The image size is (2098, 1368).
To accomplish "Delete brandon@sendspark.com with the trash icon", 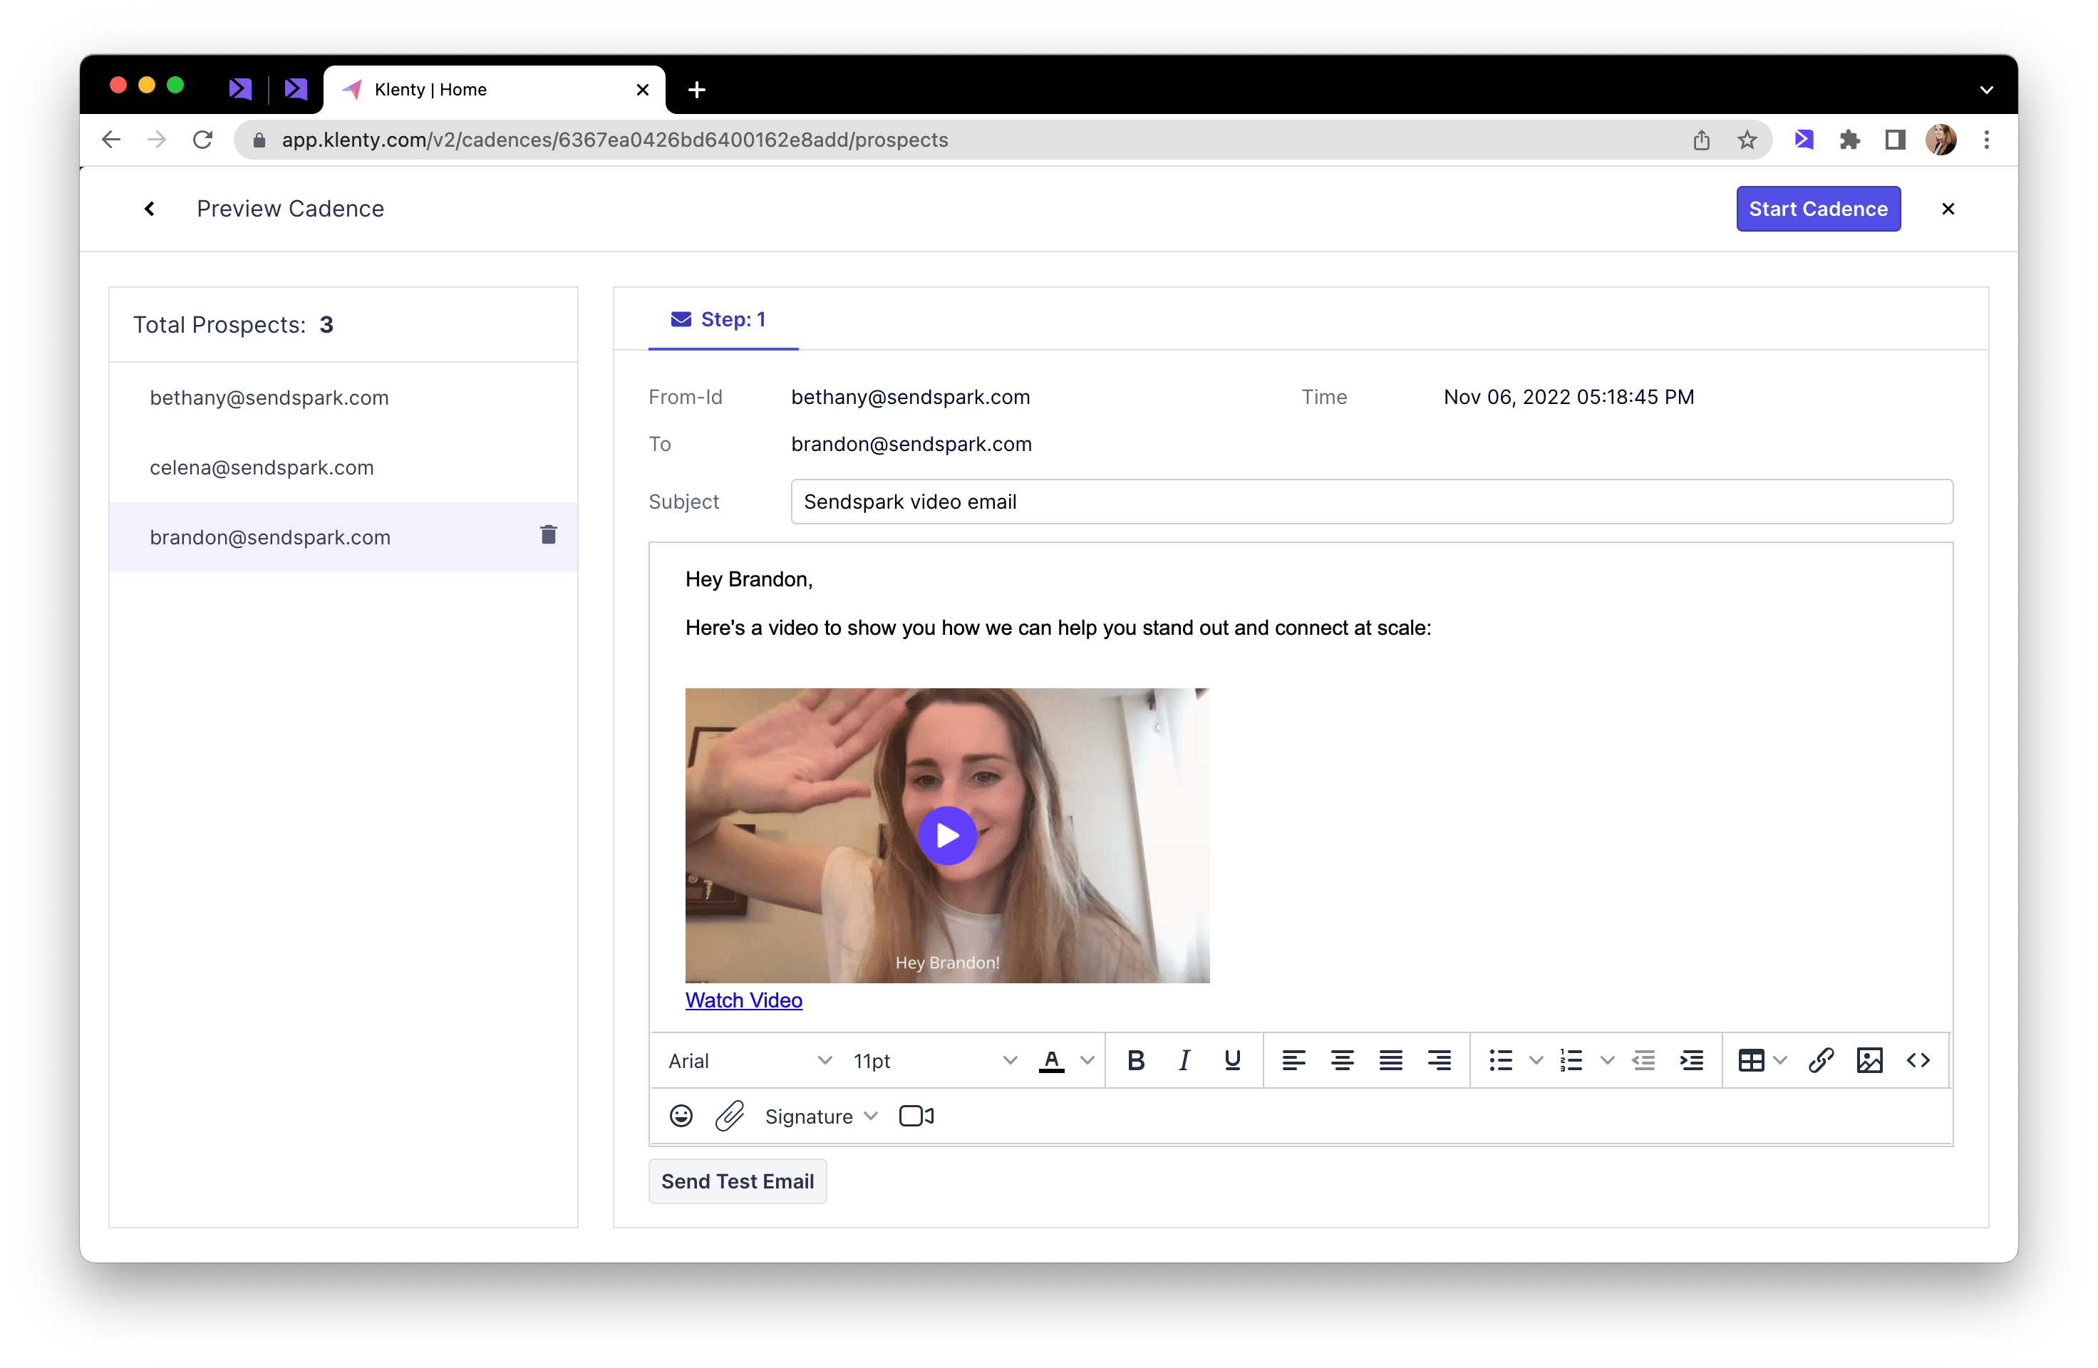I will pos(548,535).
